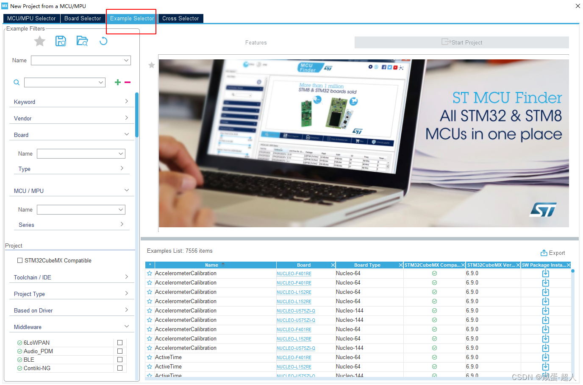Click the green check icon beside 6LoWPAN
Viewport: 583px width, 385px height.
coord(19,343)
